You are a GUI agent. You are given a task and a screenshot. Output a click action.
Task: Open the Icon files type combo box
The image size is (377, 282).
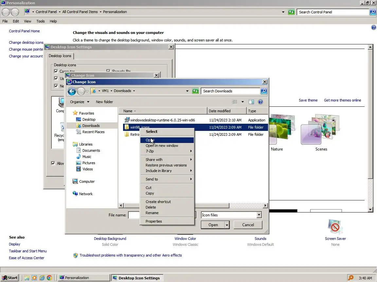click(231, 215)
